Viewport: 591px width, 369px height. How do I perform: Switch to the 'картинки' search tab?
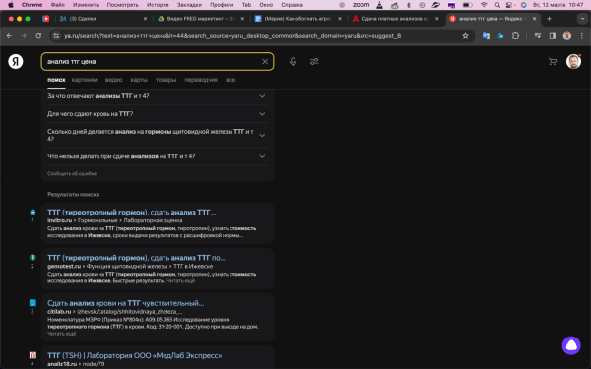click(84, 80)
